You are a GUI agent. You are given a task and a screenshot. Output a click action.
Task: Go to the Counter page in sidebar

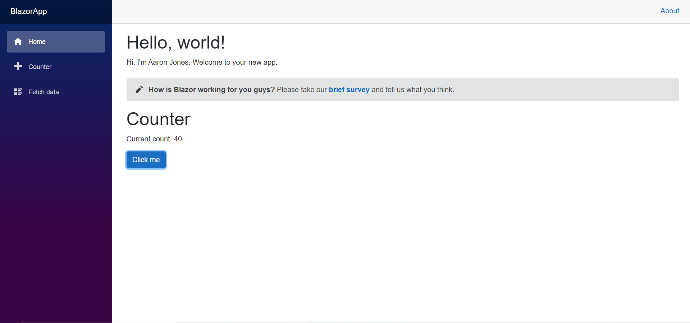click(56, 67)
